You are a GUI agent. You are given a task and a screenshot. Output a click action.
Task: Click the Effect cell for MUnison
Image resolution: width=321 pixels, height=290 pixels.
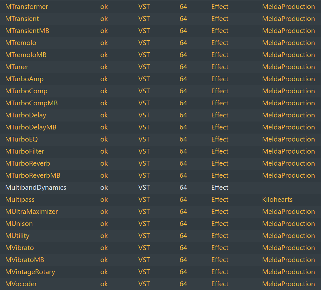coord(220,224)
